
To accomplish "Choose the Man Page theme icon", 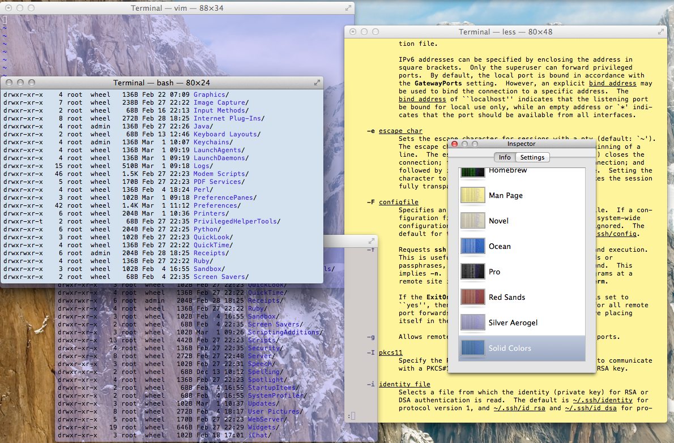I will click(472, 195).
